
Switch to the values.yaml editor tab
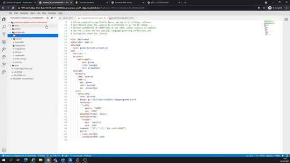(67, 18)
